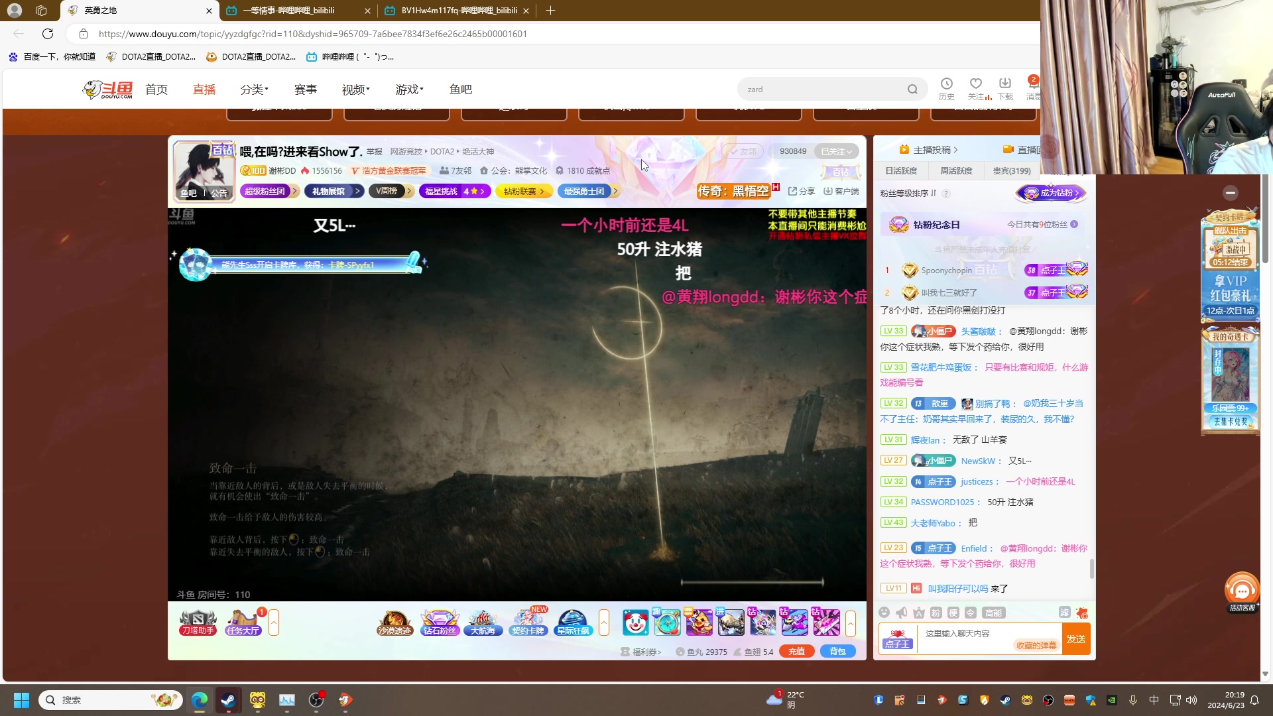Click the broadcast megaphone icon in chat toolbar
Viewport: 1273px width, 716px height.
901,613
